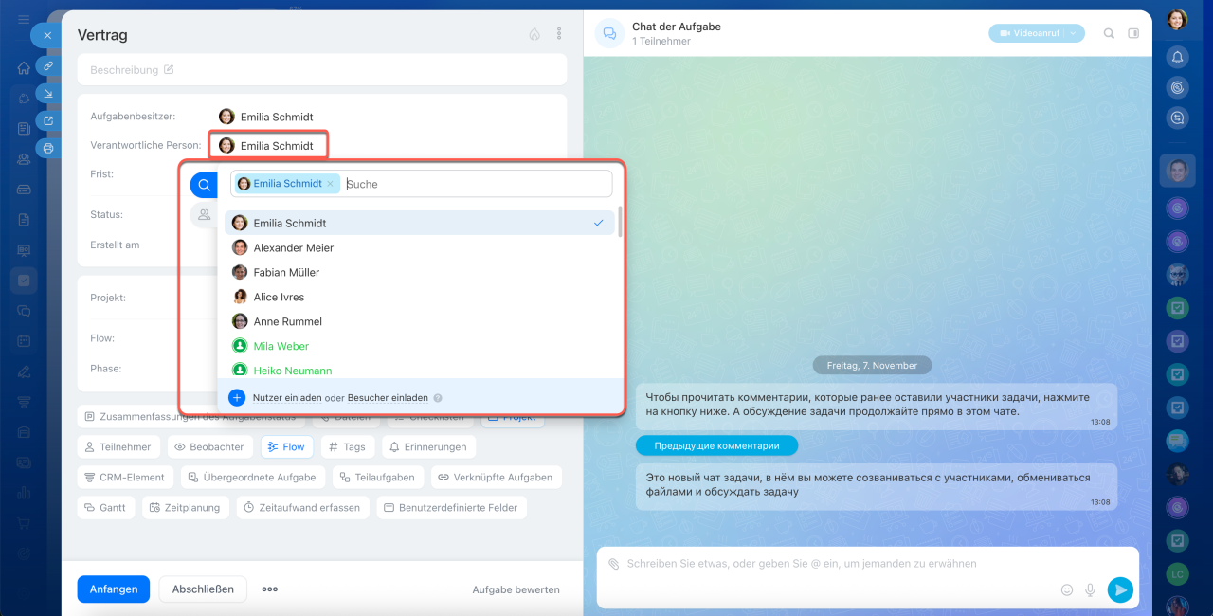Viewport: 1213px width, 616px height.
Task: Switch to the departments tab in user picker
Action: pos(204,215)
